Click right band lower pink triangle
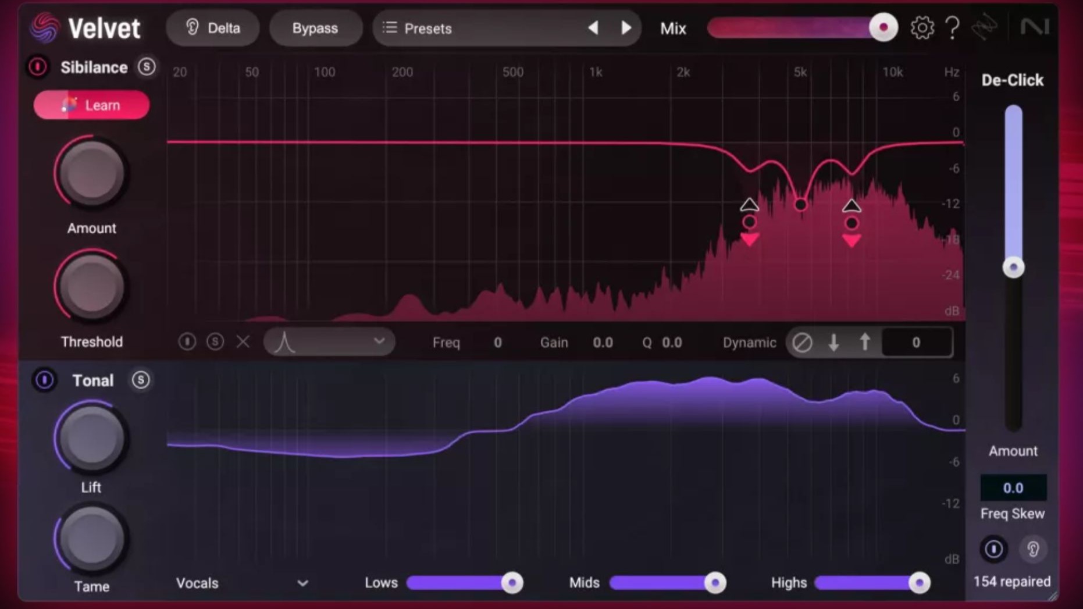The height and width of the screenshot is (609, 1083). [852, 240]
